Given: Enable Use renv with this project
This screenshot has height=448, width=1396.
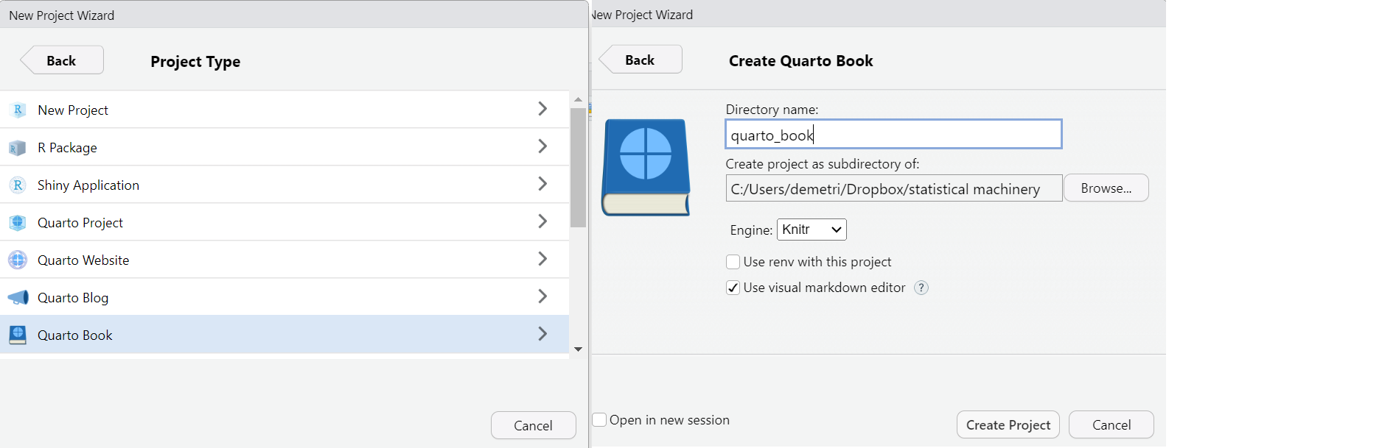Looking at the screenshot, I should coord(733,262).
